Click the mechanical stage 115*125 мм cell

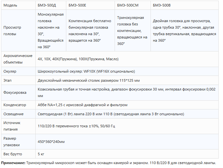[127, 80]
